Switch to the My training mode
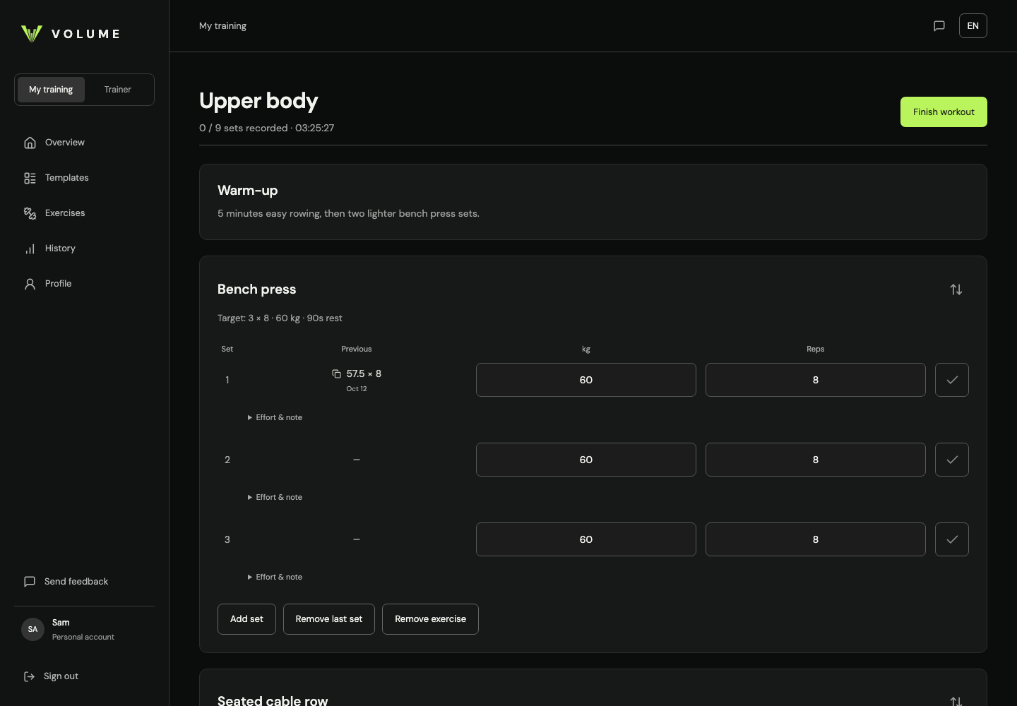1017x706 pixels. [x=51, y=90]
